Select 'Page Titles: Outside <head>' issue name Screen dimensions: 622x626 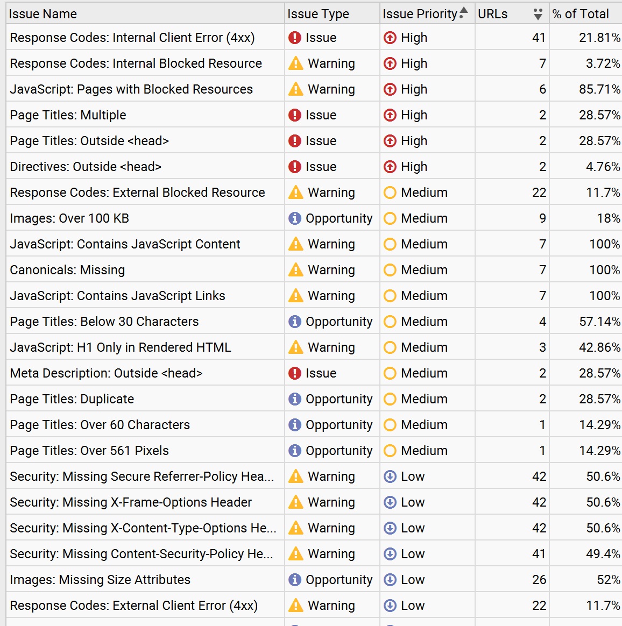(89, 141)
